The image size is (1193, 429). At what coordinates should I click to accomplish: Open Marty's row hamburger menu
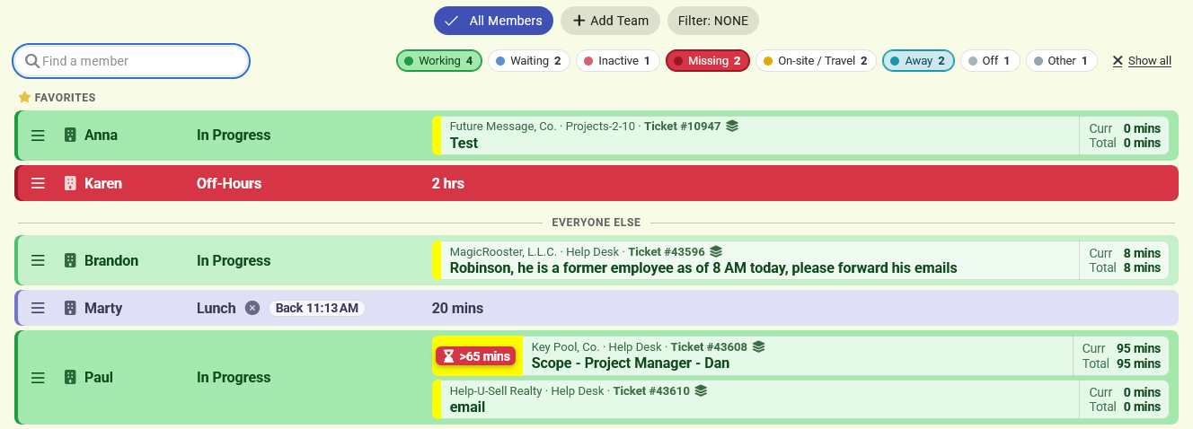[x=38, y=308]
